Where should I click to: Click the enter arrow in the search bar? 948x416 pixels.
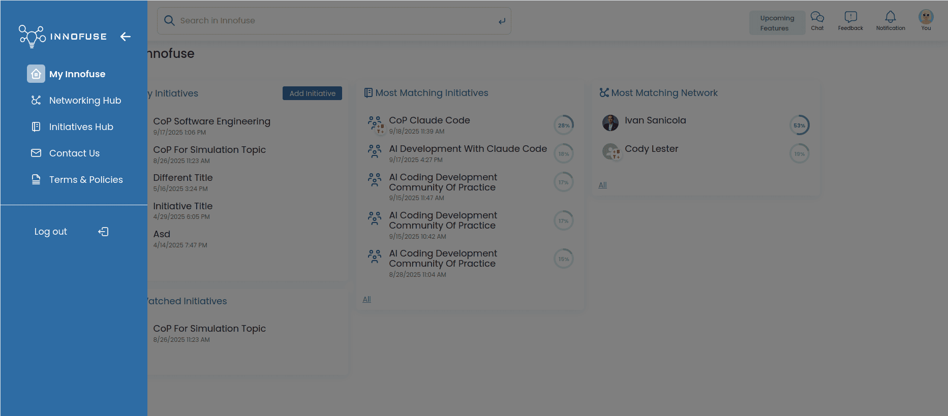pyautogui.click(x=502, y=21)
